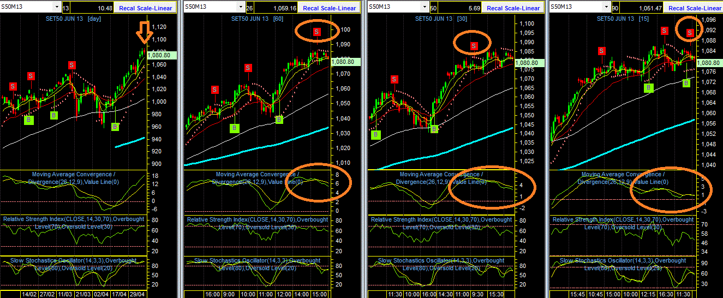Click Recal Scale-Linear button on the day chart
723x298 pixels.
(x=146, y=8)
